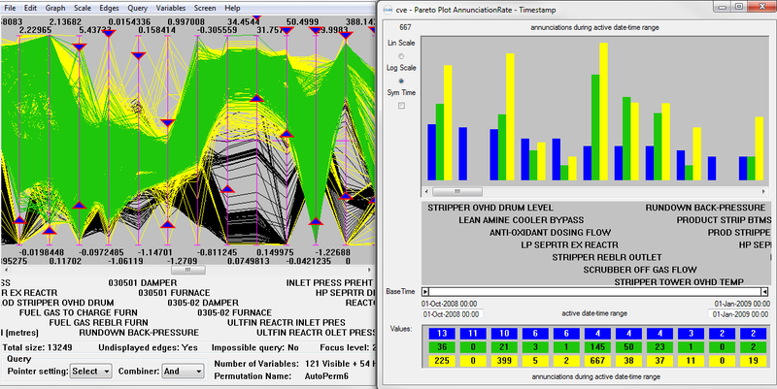The width and height of the screenshot is (777, 389).
Task: Open the Scale menu
Action: point(83,8)
